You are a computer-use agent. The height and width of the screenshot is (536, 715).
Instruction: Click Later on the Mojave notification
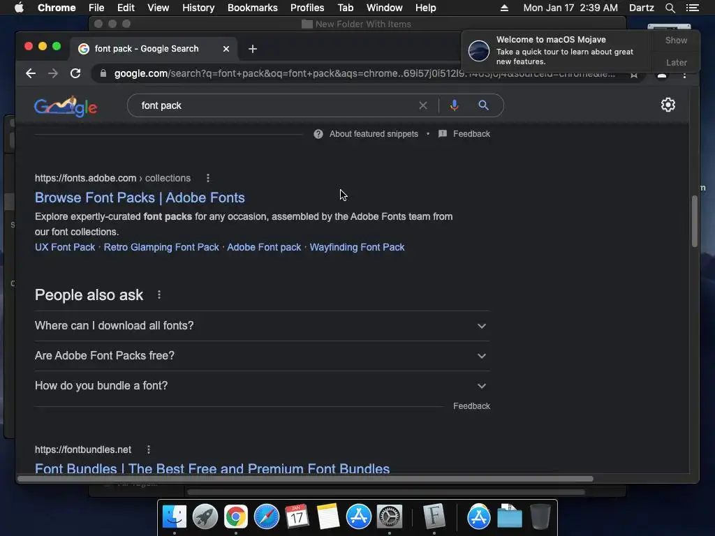point(676,62)
